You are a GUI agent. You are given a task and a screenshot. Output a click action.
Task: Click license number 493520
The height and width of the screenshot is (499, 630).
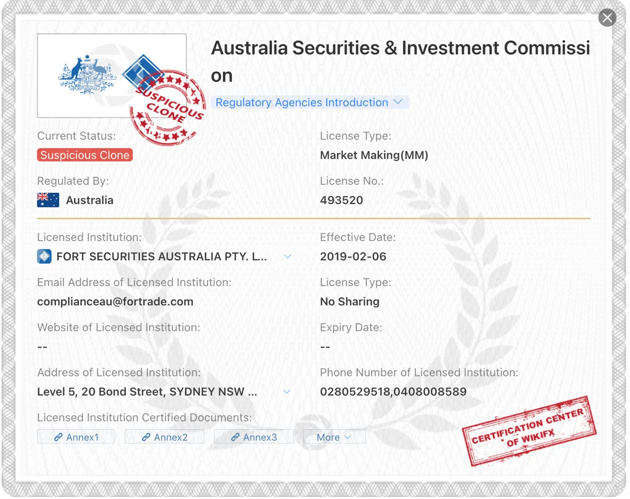tap(342, 200)
